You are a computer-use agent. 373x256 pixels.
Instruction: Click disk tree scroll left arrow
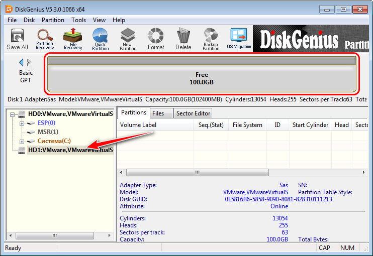click(11, 235)
